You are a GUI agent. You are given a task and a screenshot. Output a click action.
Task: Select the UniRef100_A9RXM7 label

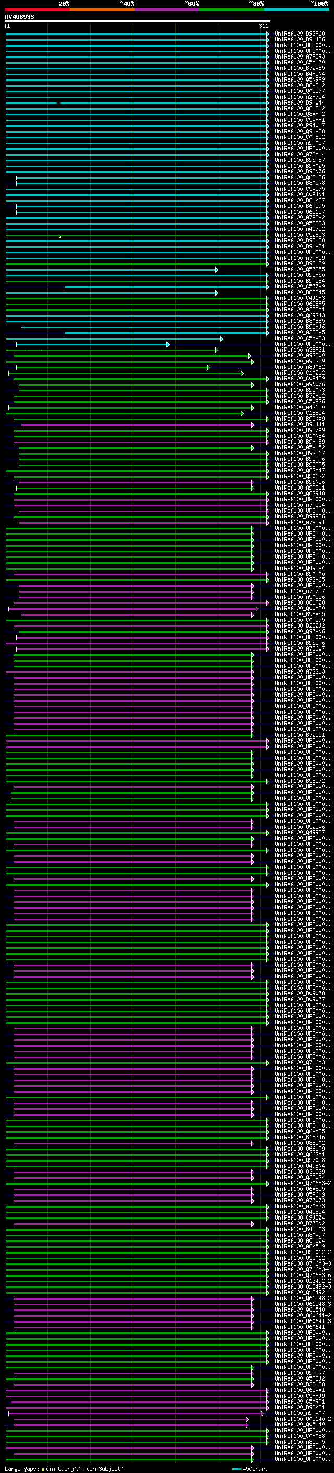[x=299, y=1413]
